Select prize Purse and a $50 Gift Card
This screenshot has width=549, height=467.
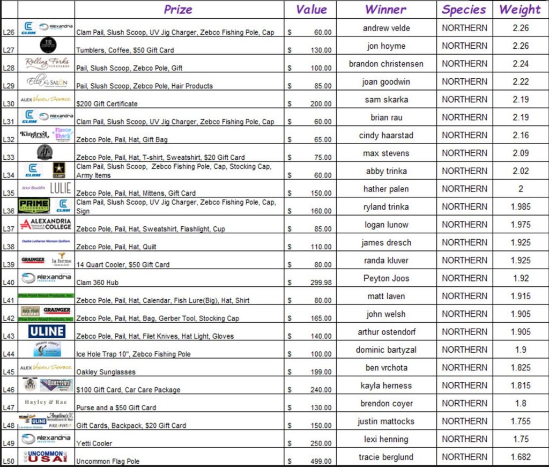(116, 407)
